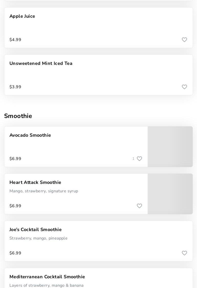This screenshot has height=288, width=197.
Task: Open the Apple Juice item title
Action: coord(22,16)
